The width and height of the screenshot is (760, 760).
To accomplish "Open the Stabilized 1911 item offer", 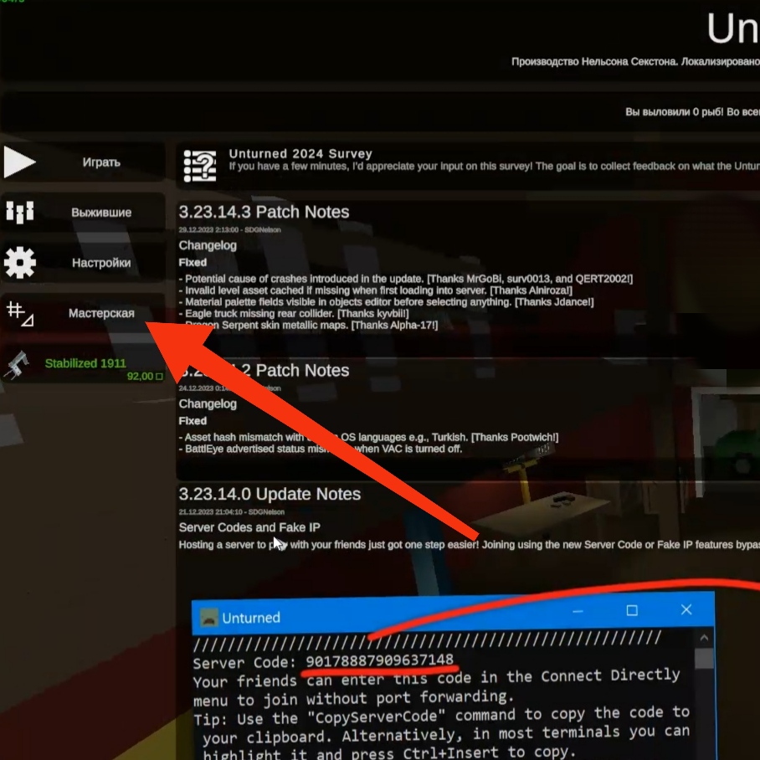I will 83,363.
